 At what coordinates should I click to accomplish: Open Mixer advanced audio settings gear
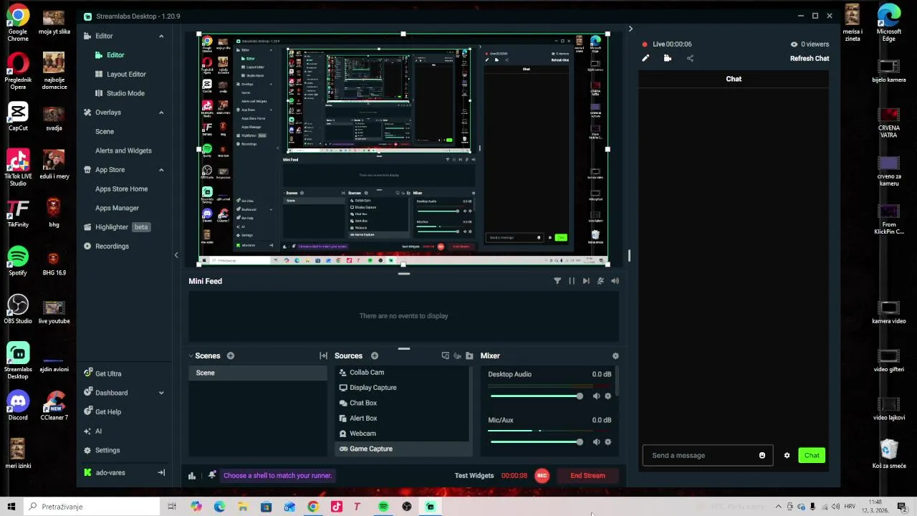[x=615, y=355]
